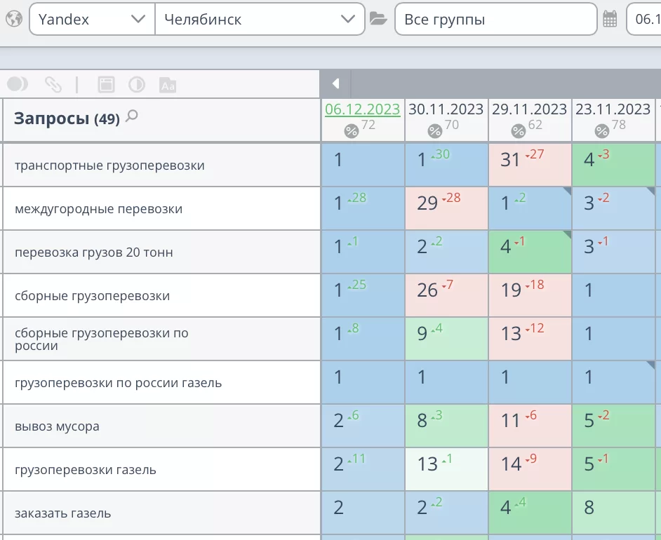661x540 pixels.
Task: Select the query «вывоз мусора»
Action: [x=58, y=426]
